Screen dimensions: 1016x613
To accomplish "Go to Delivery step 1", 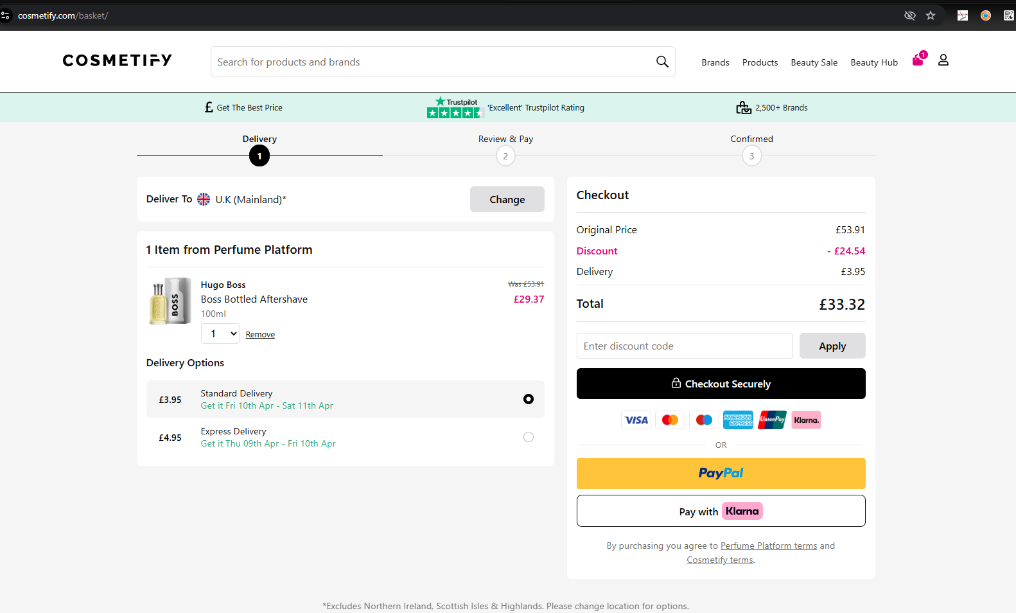I will coord(259,155).
